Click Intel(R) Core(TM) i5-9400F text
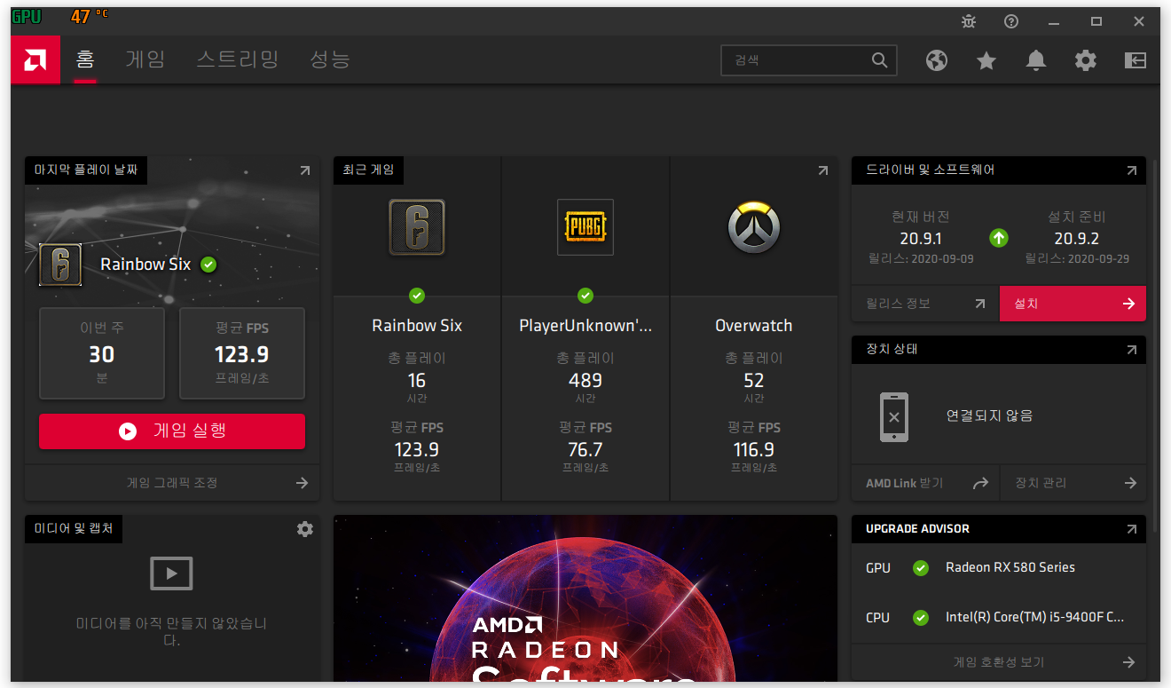The height and width of the screenshot is (688, 1171). pos(1034,617)
